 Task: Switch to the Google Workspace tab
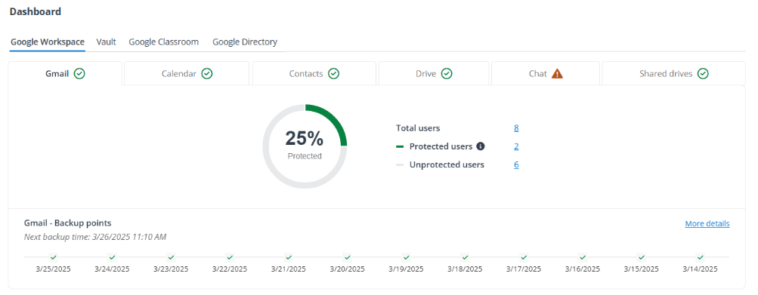tap(48, 42)
